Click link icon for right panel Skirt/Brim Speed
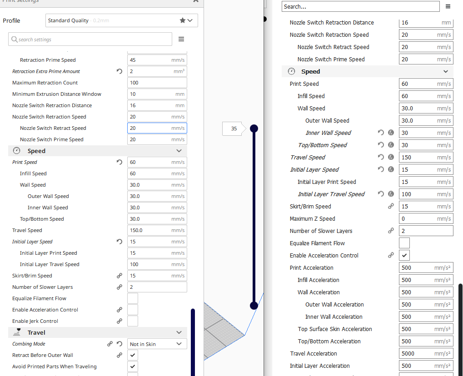 [391, 206]
